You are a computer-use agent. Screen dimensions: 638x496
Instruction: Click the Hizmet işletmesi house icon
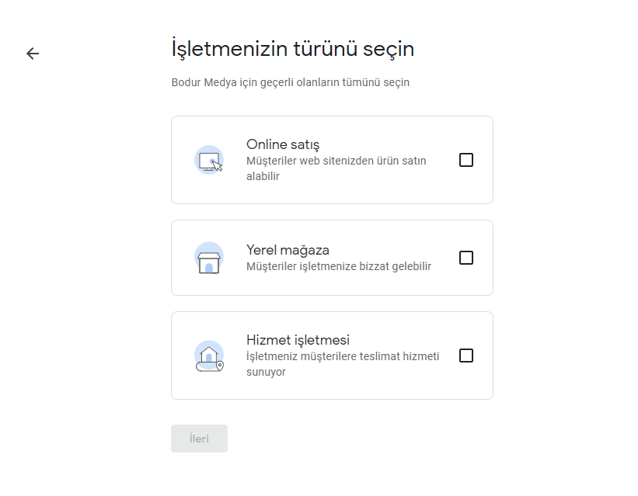[209, 356]
